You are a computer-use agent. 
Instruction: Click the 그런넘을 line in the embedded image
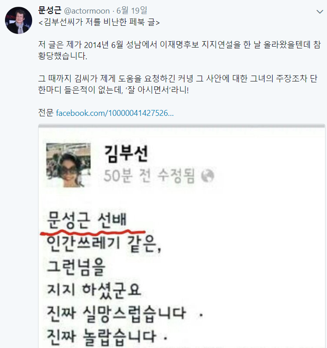tap(76, 267)
